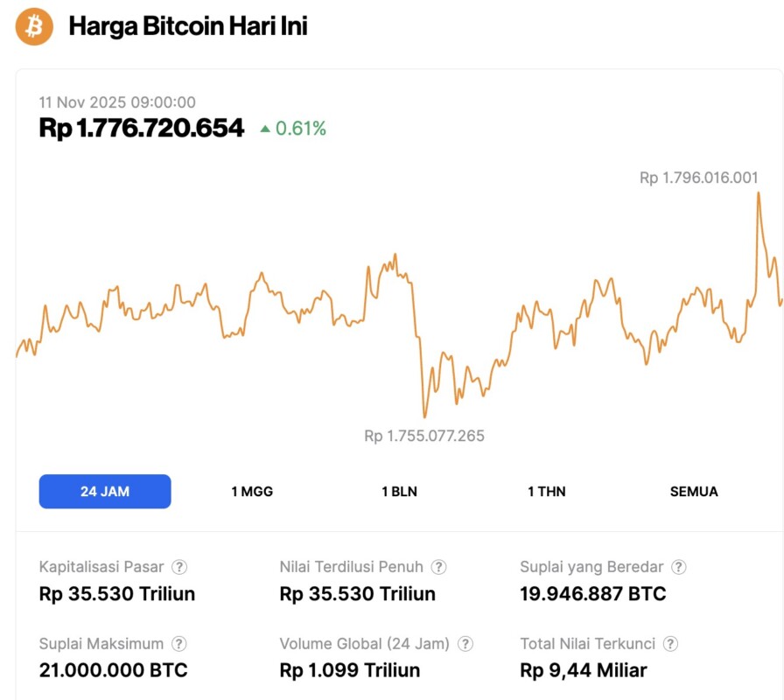Switch chart to 1 BLN range

tap(399, 492)
